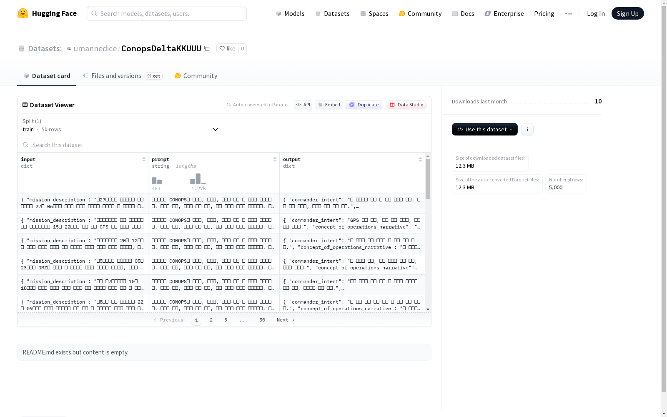Click the dataset table scrollbar thumb

tap(428, 178)
